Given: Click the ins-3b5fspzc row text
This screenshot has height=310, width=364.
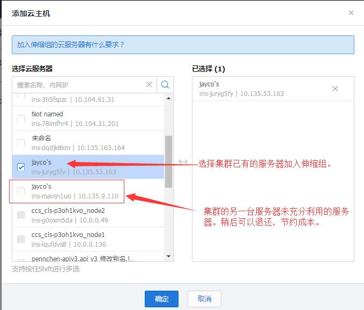Looking at the screenshot, I should pyautogui.click(x=73, y=100).
